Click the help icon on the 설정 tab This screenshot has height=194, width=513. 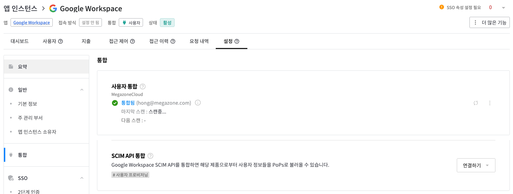tap(237, 41)
